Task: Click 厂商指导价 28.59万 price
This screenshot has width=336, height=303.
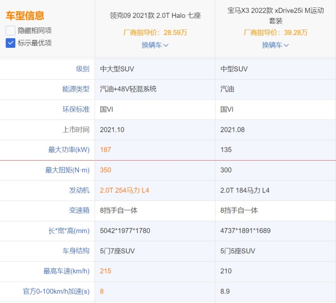Action: pyautogui.click(x=155, y=33)
